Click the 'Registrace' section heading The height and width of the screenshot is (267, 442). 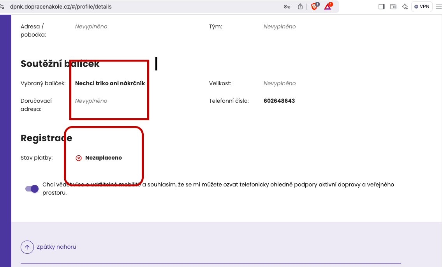pyautogui.click(x=46, y=138)
